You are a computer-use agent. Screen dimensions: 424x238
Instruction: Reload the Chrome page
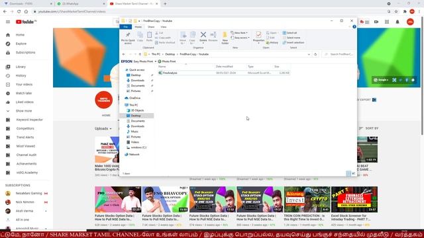(x=19, y=12)
